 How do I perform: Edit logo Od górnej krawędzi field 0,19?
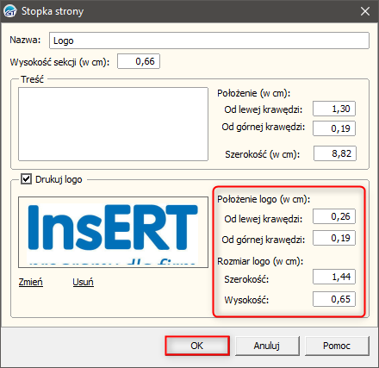coord(334,238)
